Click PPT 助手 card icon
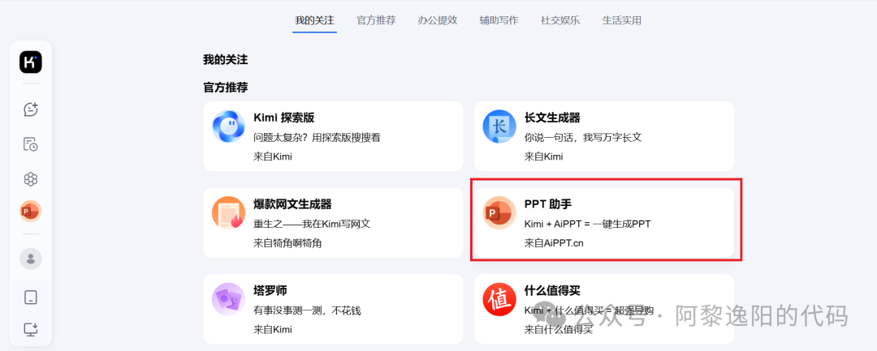This screenshot has width=877, height=351. pos(499,213)
